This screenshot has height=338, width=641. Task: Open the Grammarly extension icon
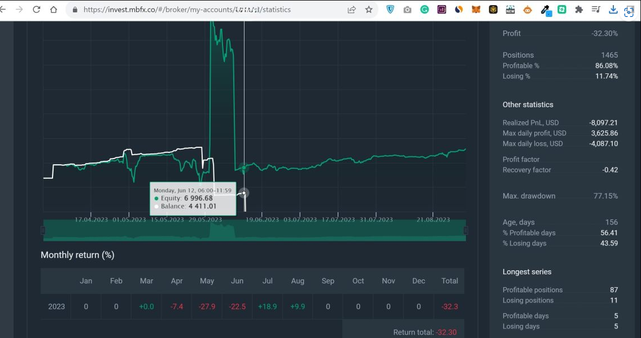click(x=425, y=10)
